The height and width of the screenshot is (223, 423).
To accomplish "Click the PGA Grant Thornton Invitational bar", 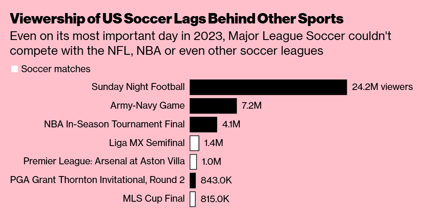I will (x=193, y=180).
